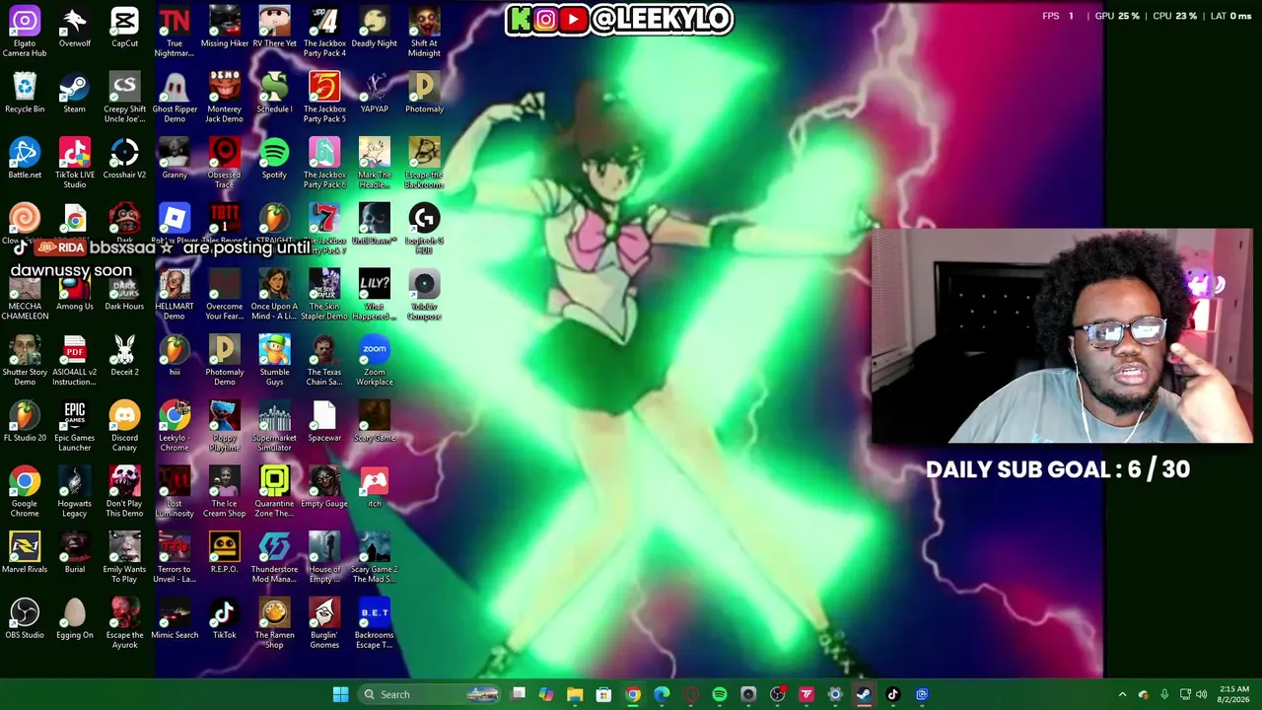Screen dimensions: 1262x710
Task: Select the Jackbox Party Pack 6 icon
Action: [x=324, y=164]
